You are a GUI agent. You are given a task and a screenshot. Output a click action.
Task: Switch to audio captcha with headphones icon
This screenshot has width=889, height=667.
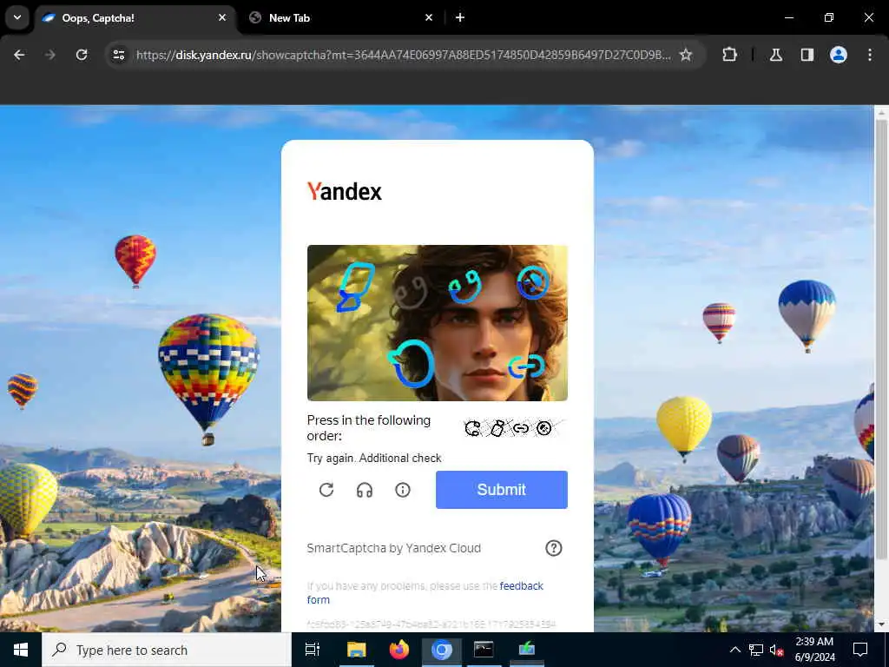[365, 490]
